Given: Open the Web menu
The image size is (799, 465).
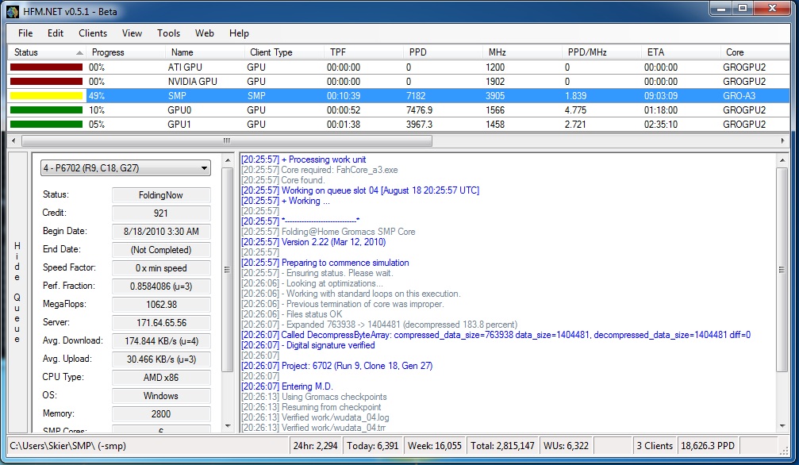Looking at the screenshot, I should [205, 33].
